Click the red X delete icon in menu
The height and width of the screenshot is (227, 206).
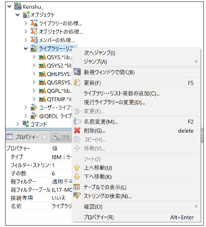point(77,130)
